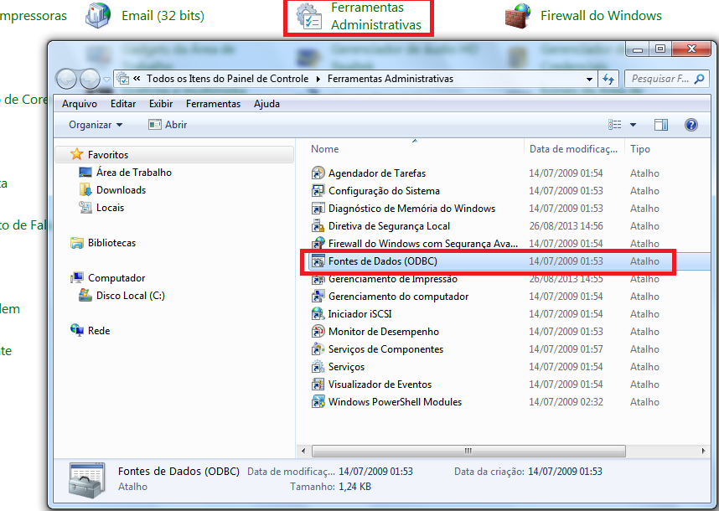Image resolution: width=719 pixels, height=511 pixels.
Task: Open Agendador de Tarefas shortcut icon
Action: [x=318, y=173]
